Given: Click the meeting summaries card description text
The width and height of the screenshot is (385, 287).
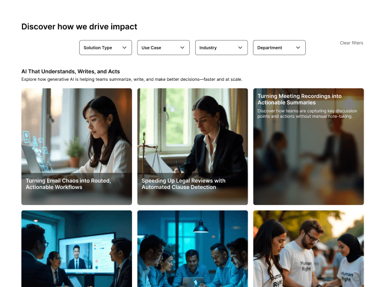Looking at the screenshot, I should (x=307, y=114).
